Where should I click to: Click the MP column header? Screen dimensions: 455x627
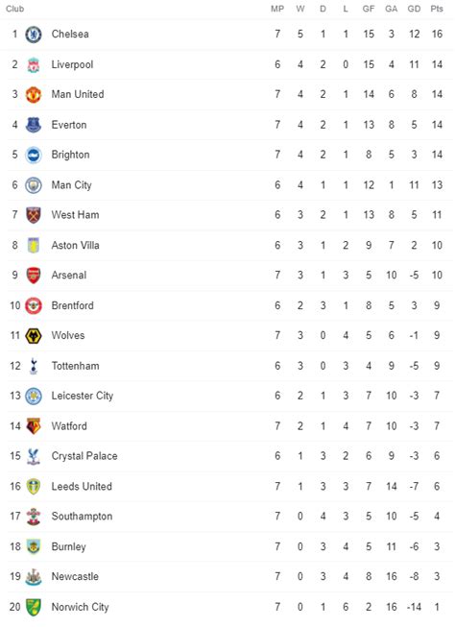(277, 9)
